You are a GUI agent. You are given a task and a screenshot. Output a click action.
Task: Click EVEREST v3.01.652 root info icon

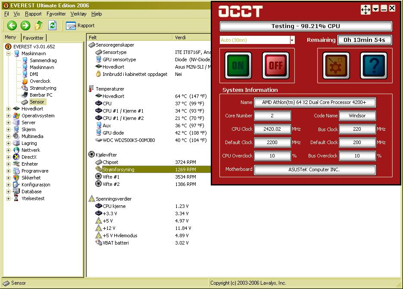[8, 47]
